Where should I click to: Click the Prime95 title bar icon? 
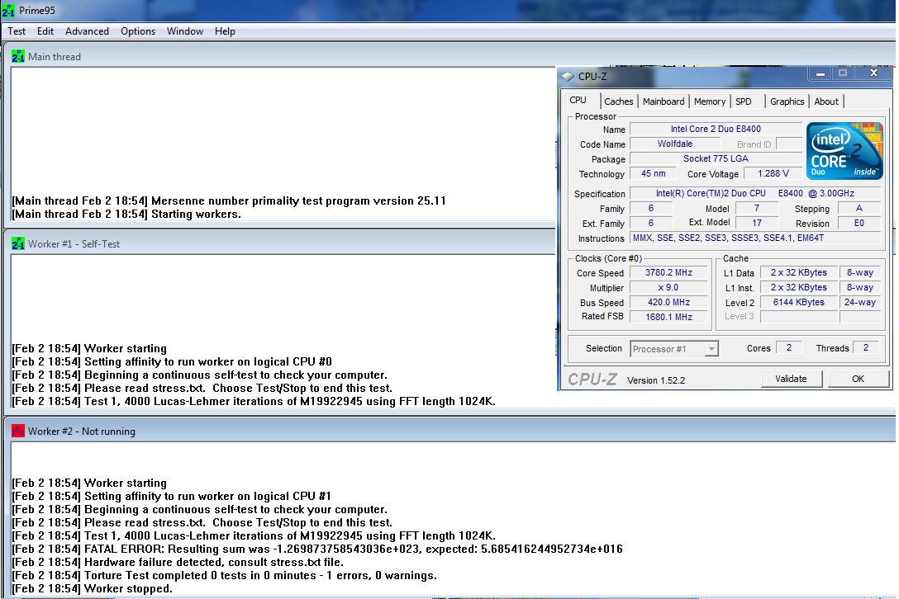8,10
